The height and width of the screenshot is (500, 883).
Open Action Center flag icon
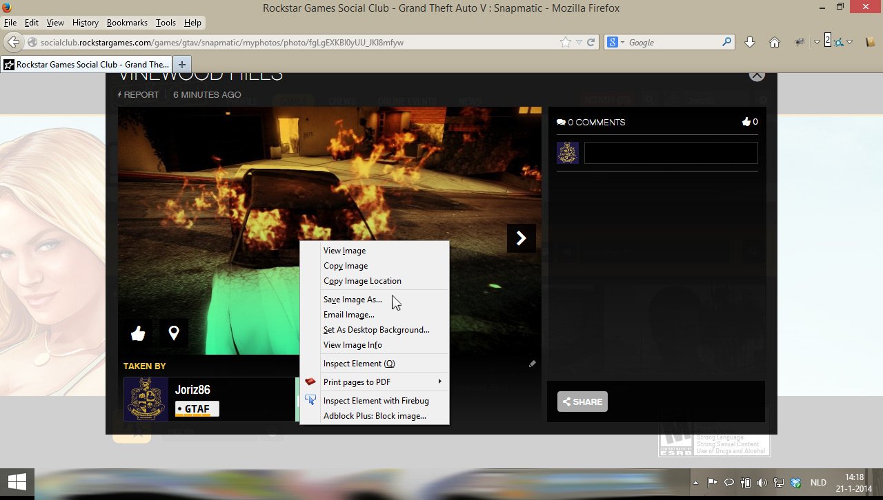pyautogui.click(x=713, y=483)
